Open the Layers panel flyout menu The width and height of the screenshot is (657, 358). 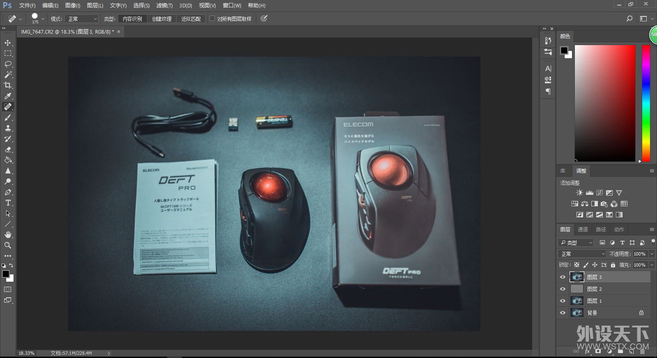652,229
